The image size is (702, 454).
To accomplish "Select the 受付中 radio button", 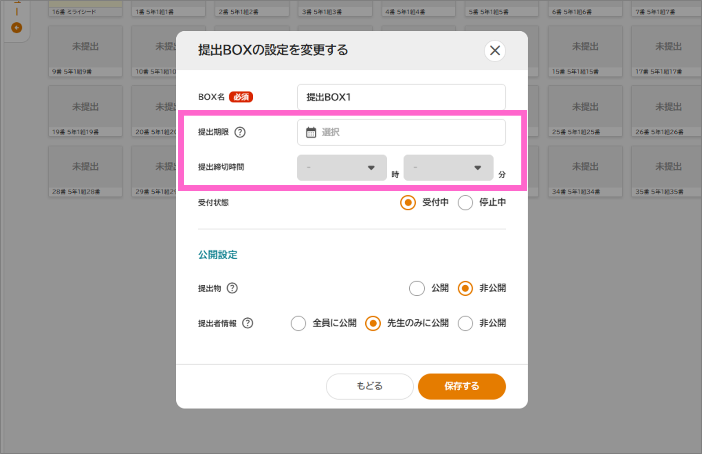I will click(x=408, y=203).
